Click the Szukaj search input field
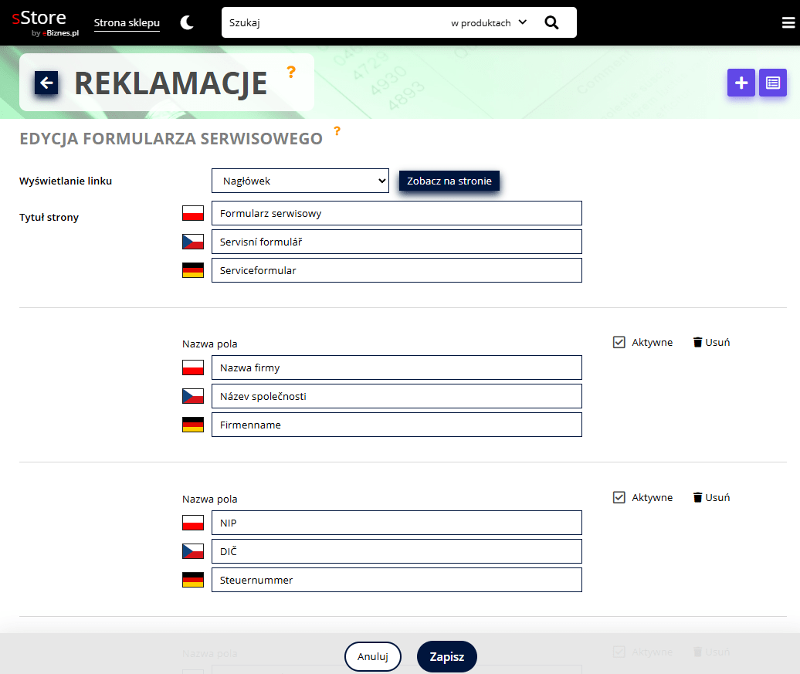The image size is (800, 674). click(x=332, y=23)
